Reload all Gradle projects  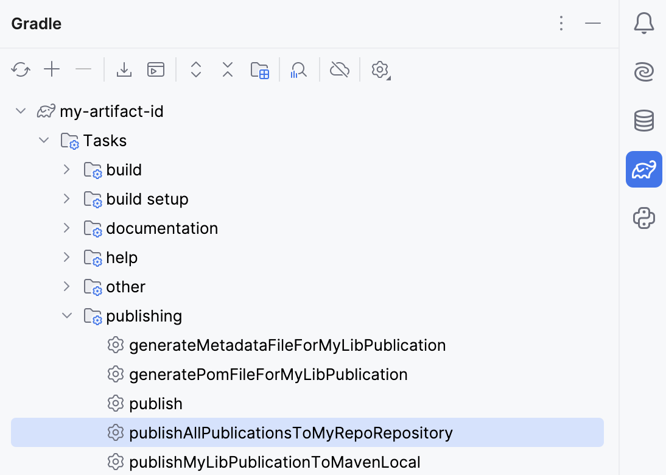[x=21, y=69]
